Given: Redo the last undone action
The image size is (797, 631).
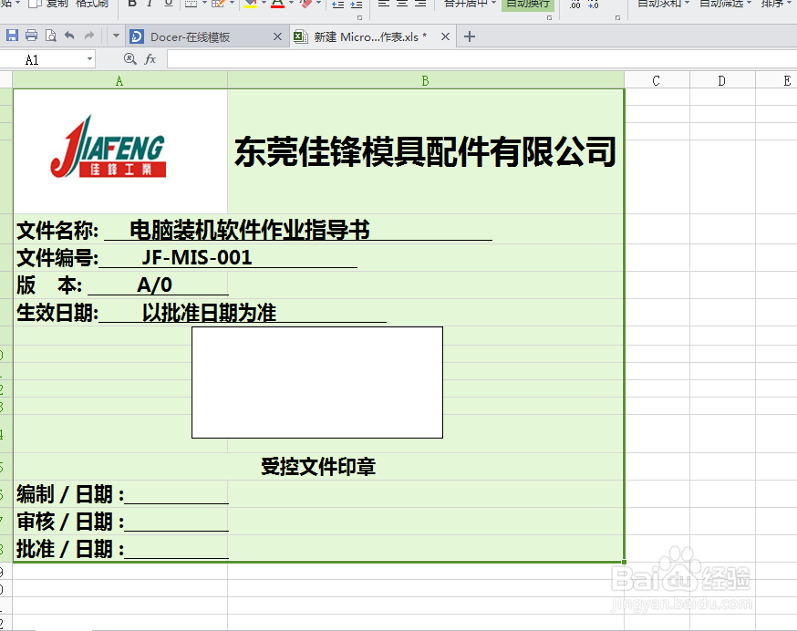Looking at the screenshot, I should [89, 36].
